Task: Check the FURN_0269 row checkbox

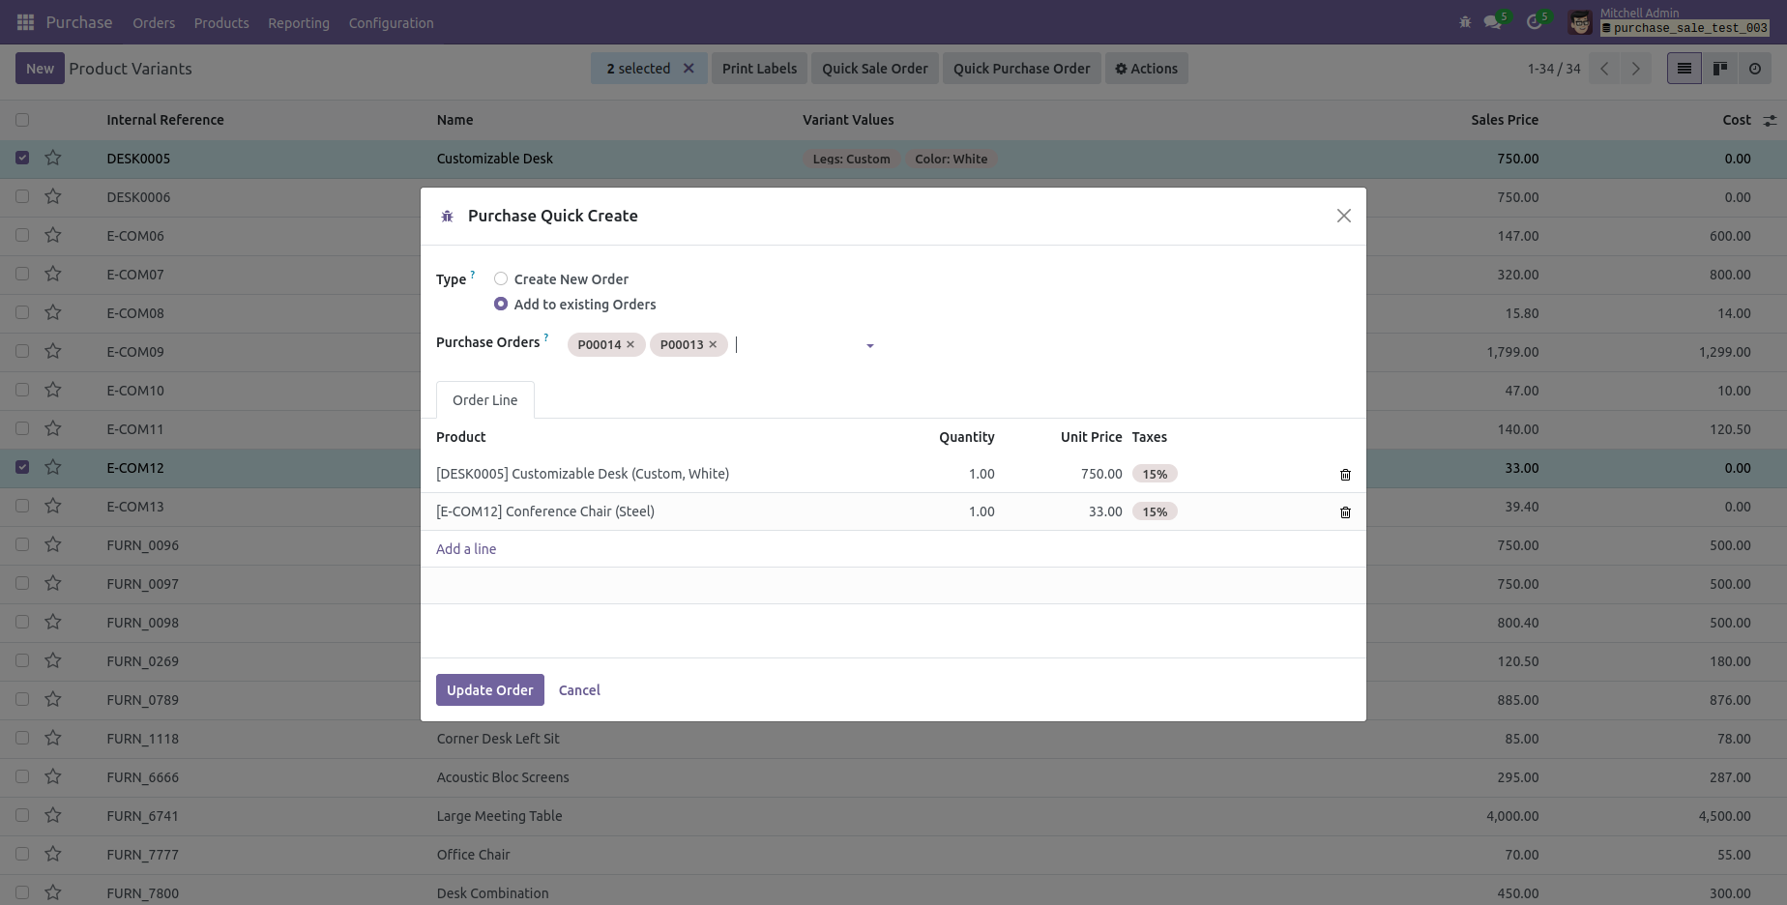Action: click(22, 660)
